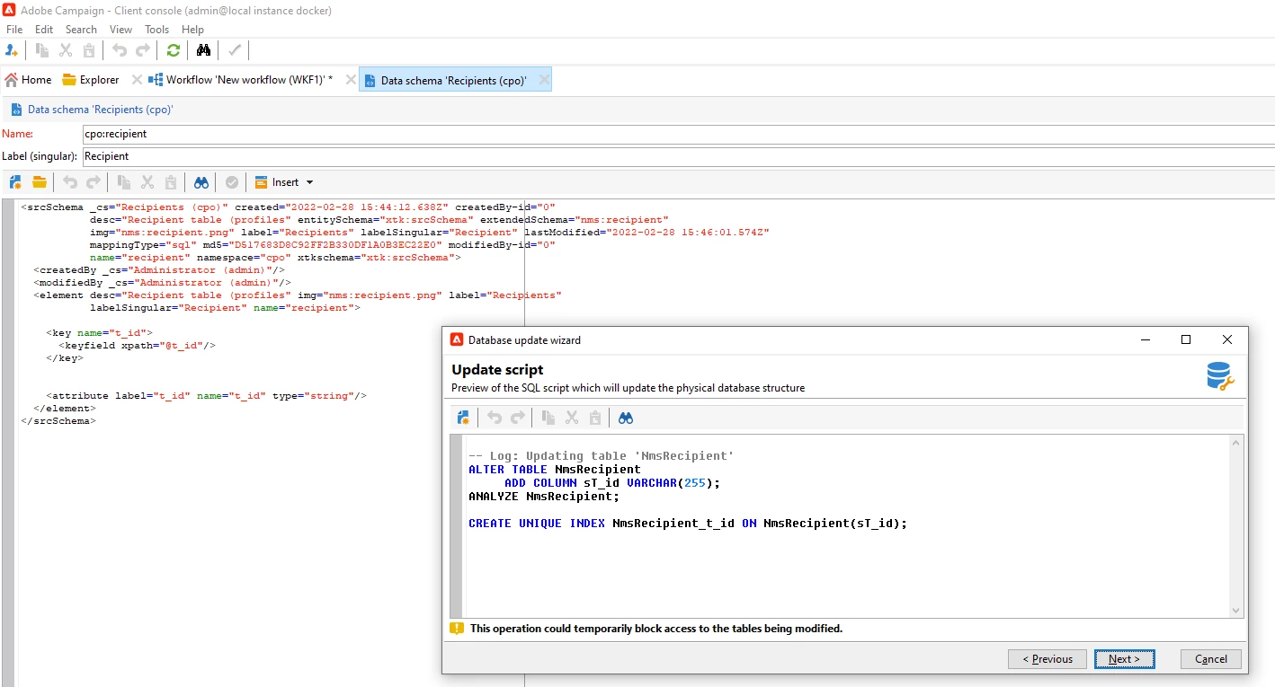The height and width of the screenshot is (687, 1275).
Task: Click the Cut scissors icon in the main toolbar
Action: [66, 50]
